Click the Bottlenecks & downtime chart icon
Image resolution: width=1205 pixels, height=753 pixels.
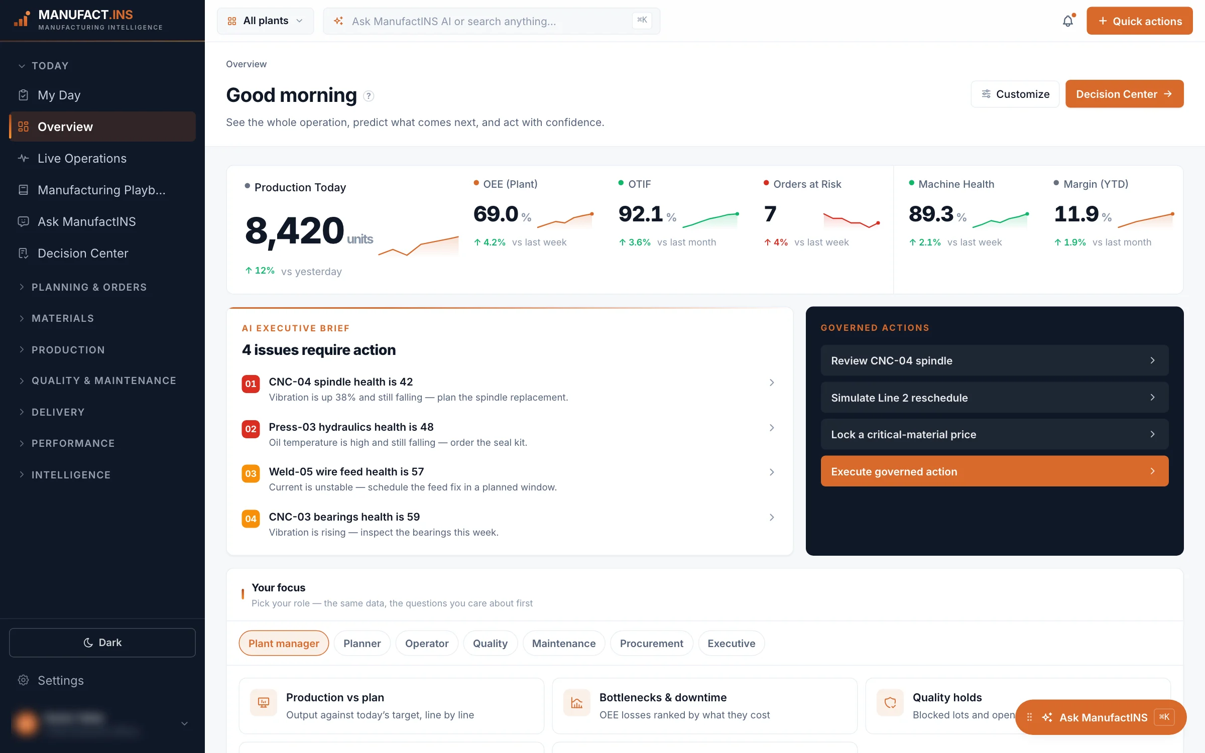tap(577, 703)
